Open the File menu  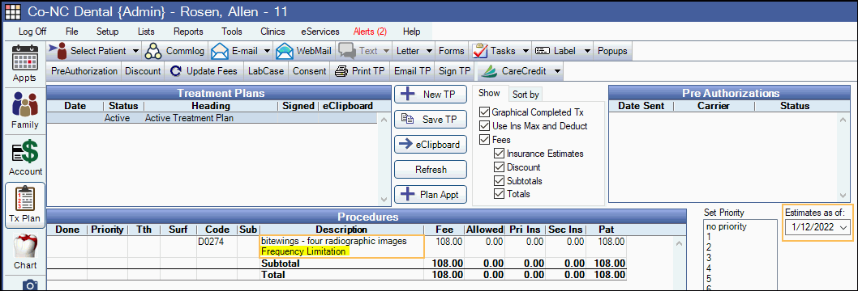click(71, 32)
